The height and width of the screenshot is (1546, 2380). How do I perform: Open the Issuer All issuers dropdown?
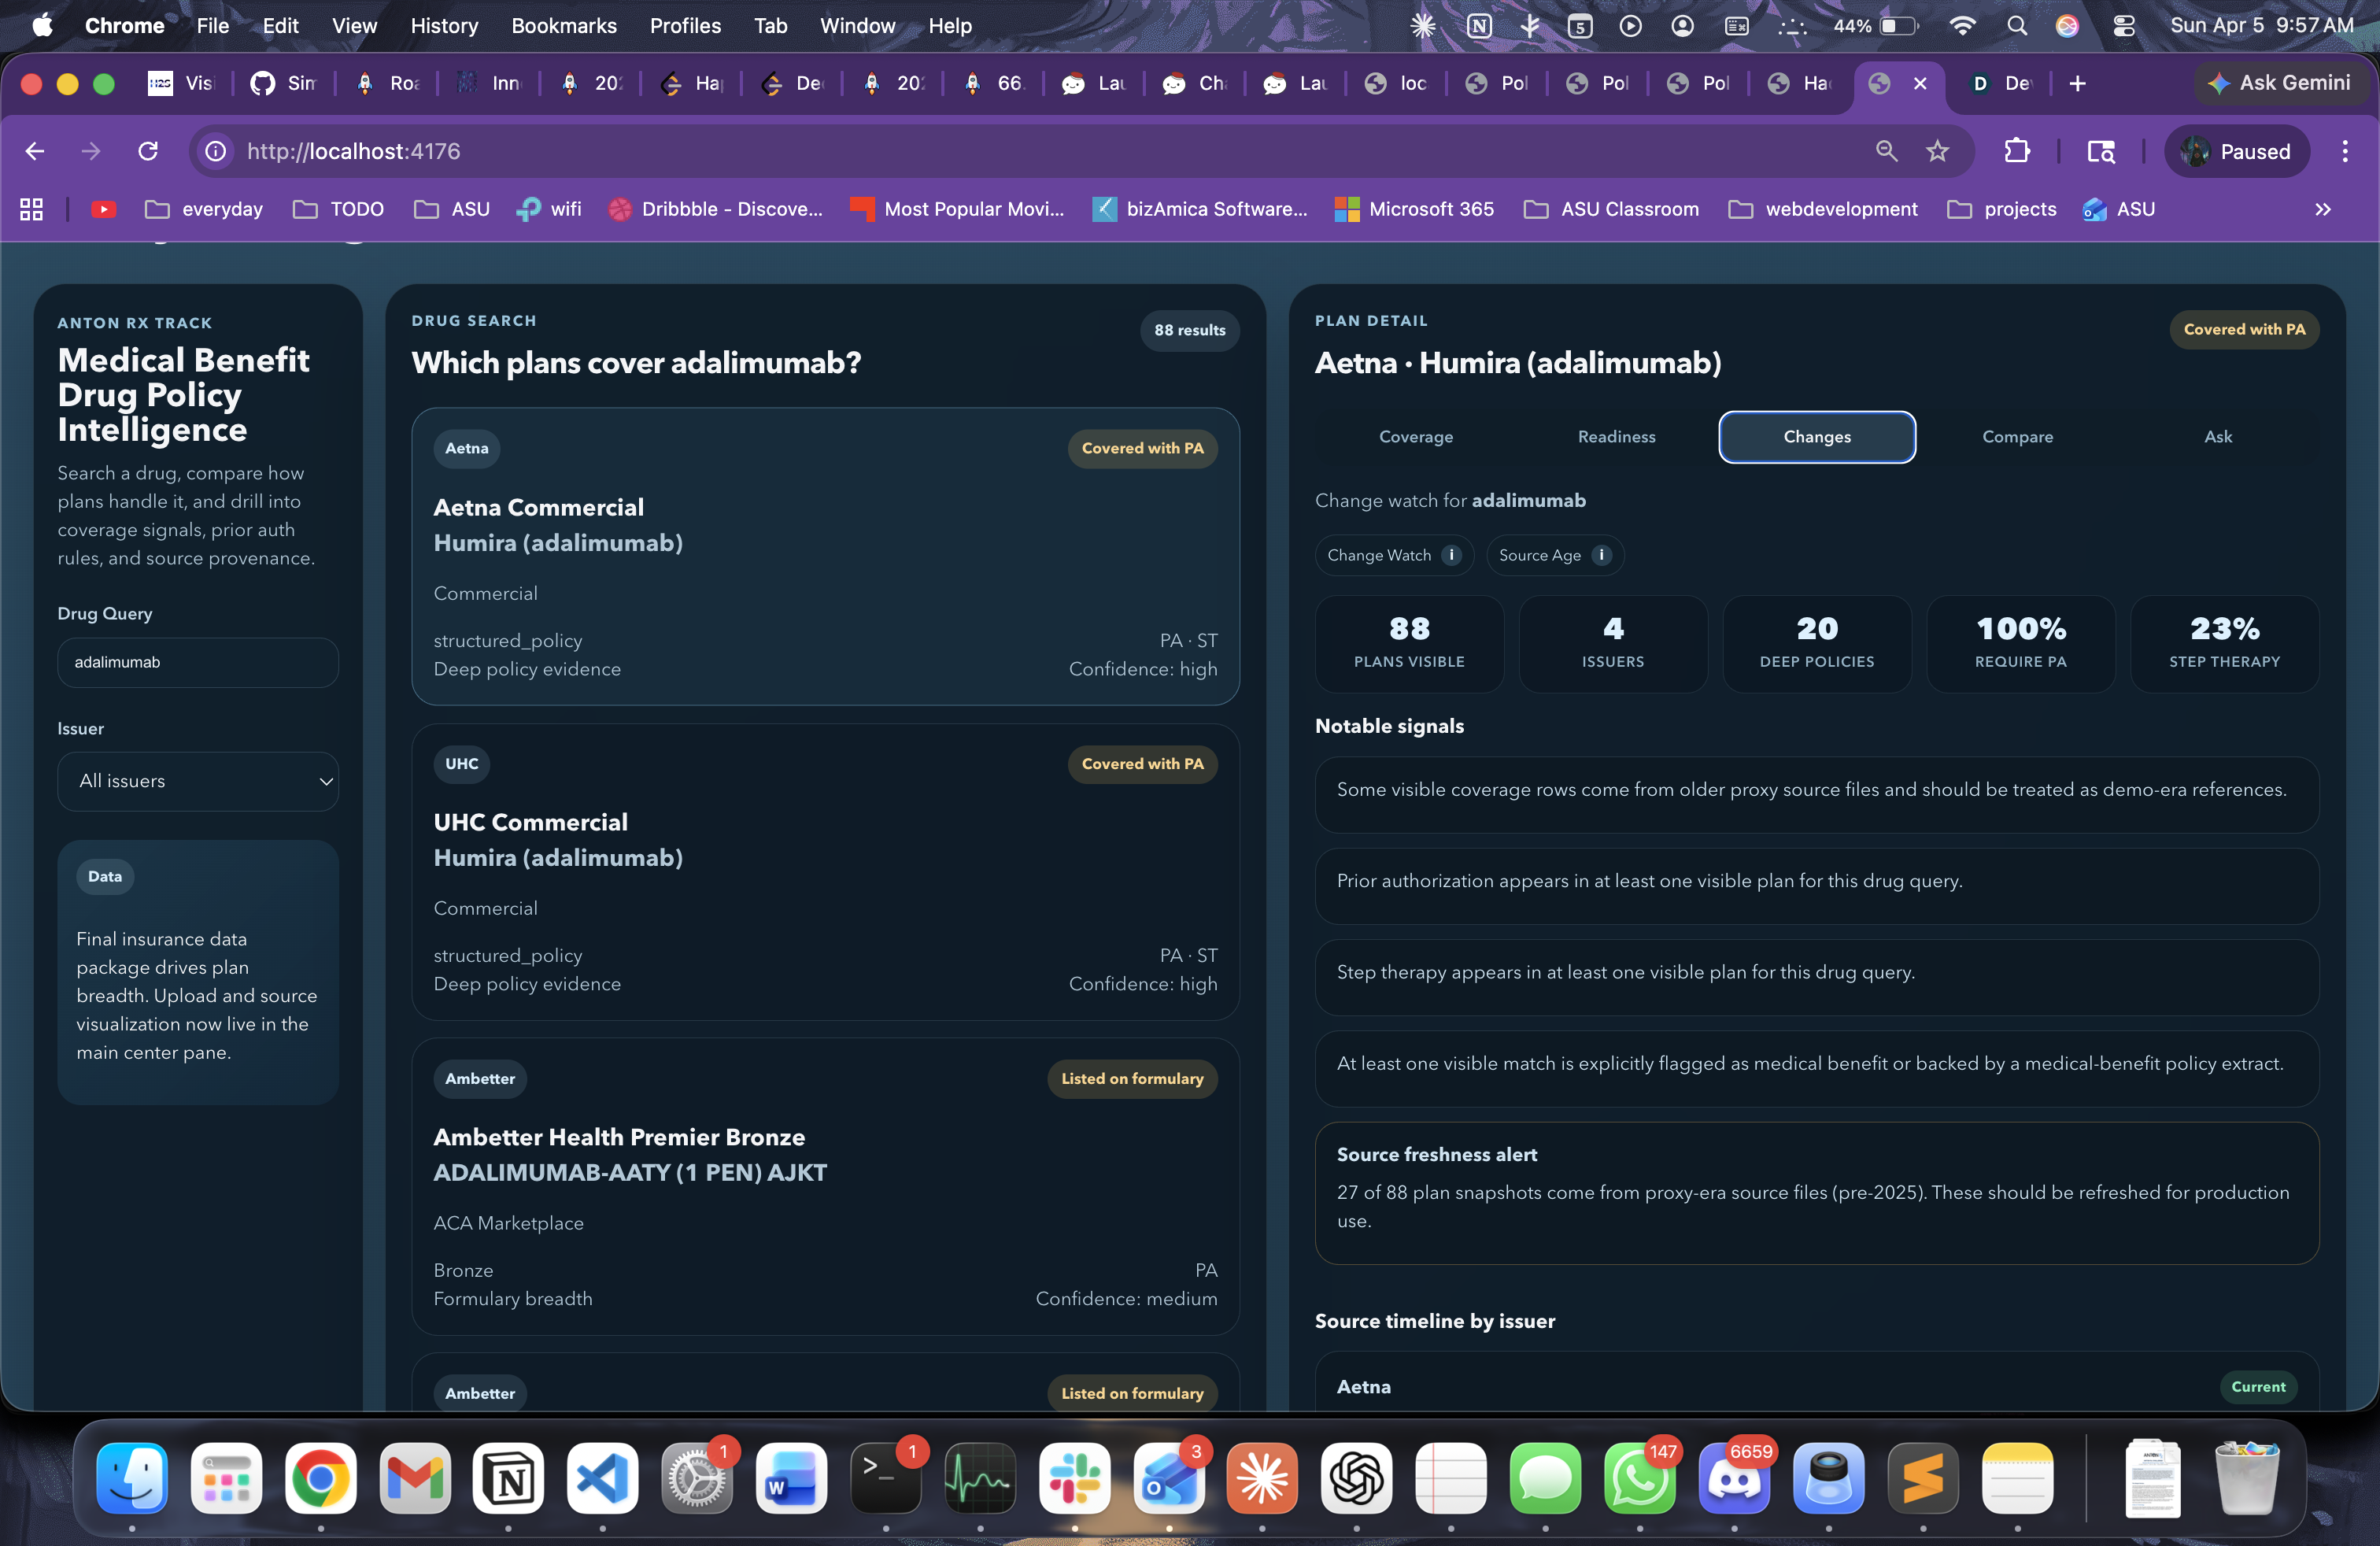click(x=198, y=781)
